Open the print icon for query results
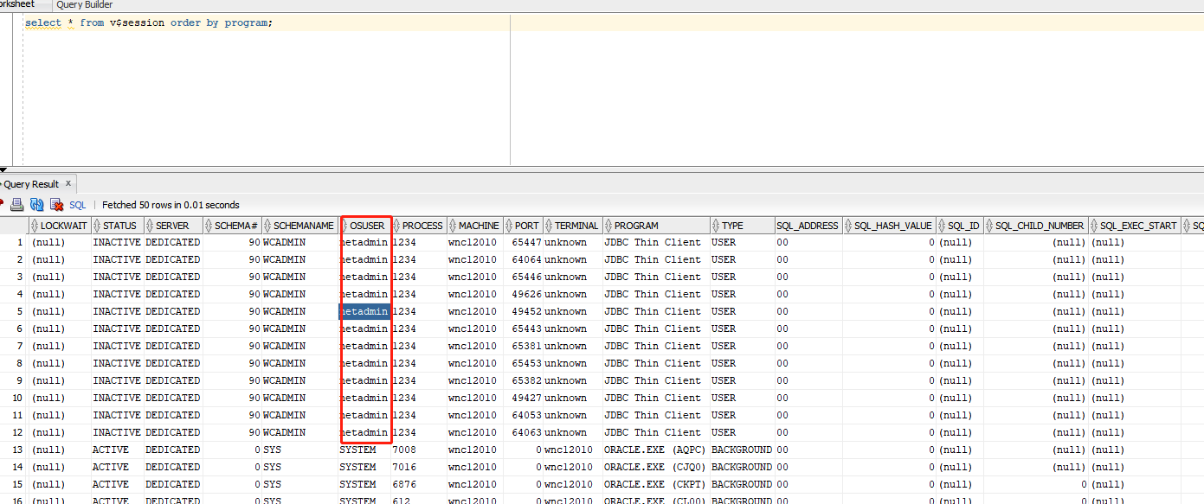The width and height of the screenshot is (1204, 504). click(x=16, y=204)
